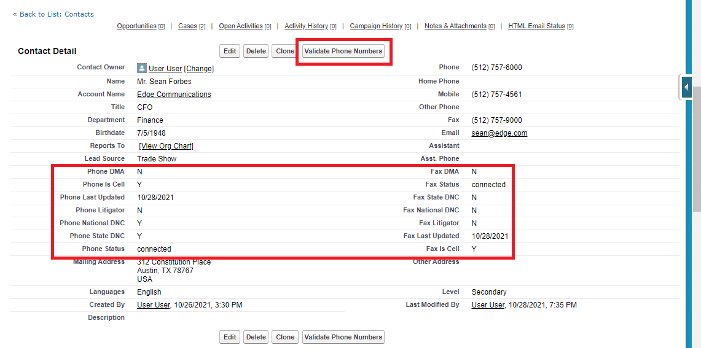Open Edge Communications account
This screenshot has height=348, width=701.
174,95
